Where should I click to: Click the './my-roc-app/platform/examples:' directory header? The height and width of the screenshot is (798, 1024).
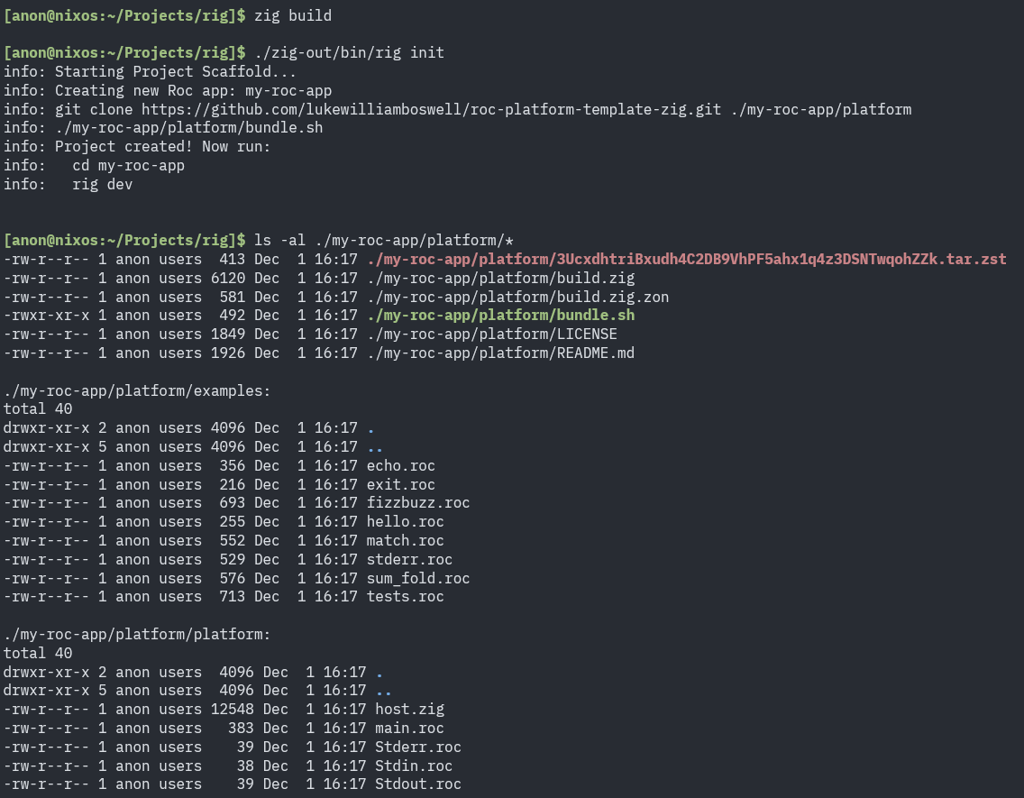pyautogui.click(x=136, y=391)
